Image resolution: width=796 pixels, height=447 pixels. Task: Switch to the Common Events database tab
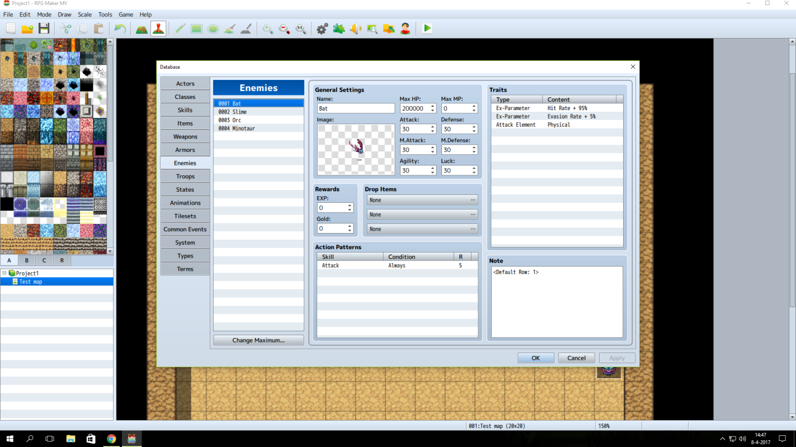[x=185, y=229]
